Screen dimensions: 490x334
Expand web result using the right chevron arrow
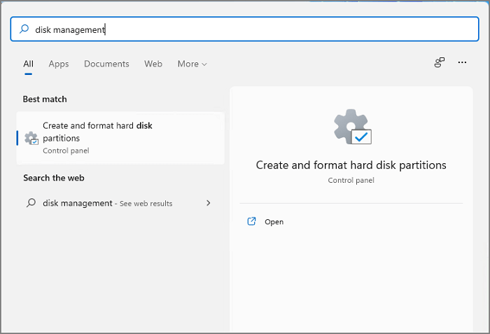click(208, 203)
